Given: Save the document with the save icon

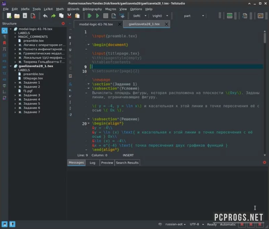Looking at the screenshot, I should [25, 16].
